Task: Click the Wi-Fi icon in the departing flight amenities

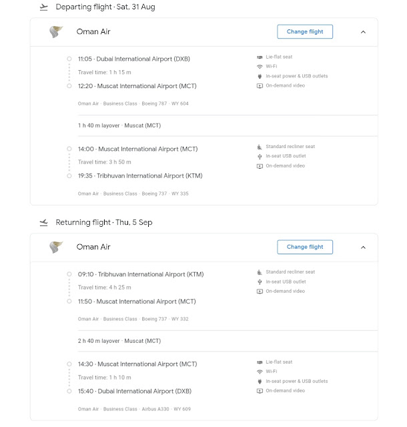Action: tap(260, 67)
